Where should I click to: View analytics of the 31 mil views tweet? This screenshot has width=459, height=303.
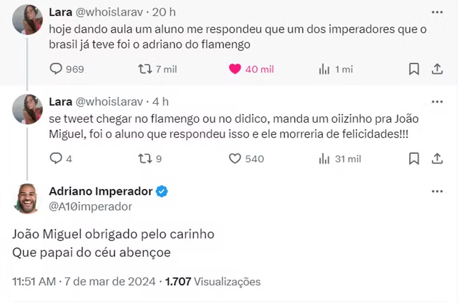(324, 159)
